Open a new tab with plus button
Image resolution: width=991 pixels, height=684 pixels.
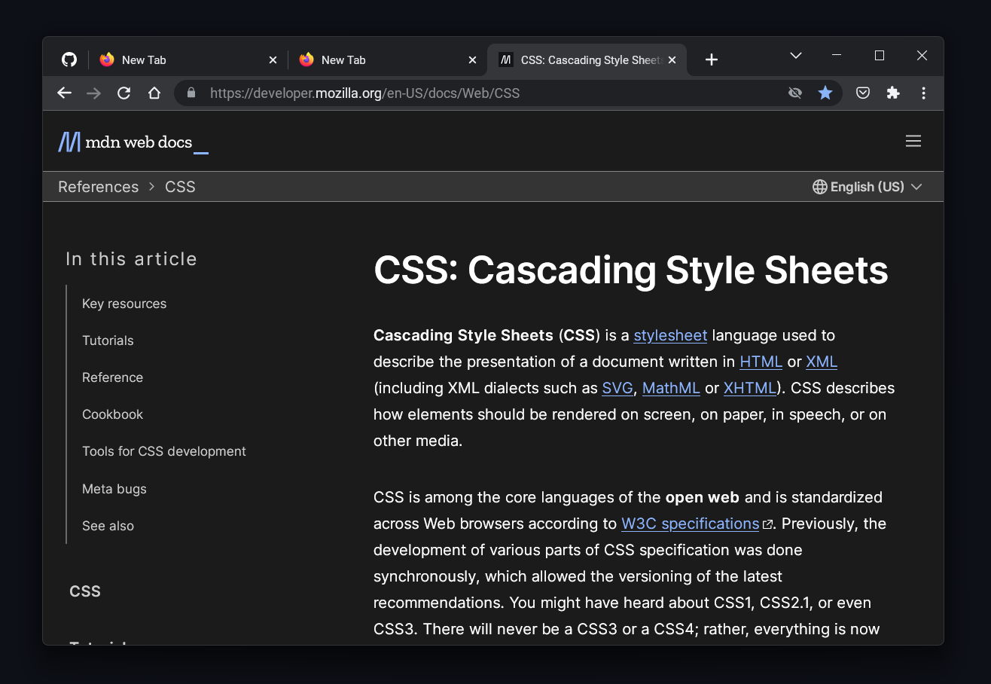click(712, 60)
